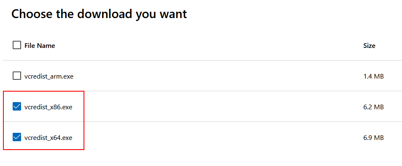Select the 6.9 MB size value
Screen dimensions: 402x166
373,138
